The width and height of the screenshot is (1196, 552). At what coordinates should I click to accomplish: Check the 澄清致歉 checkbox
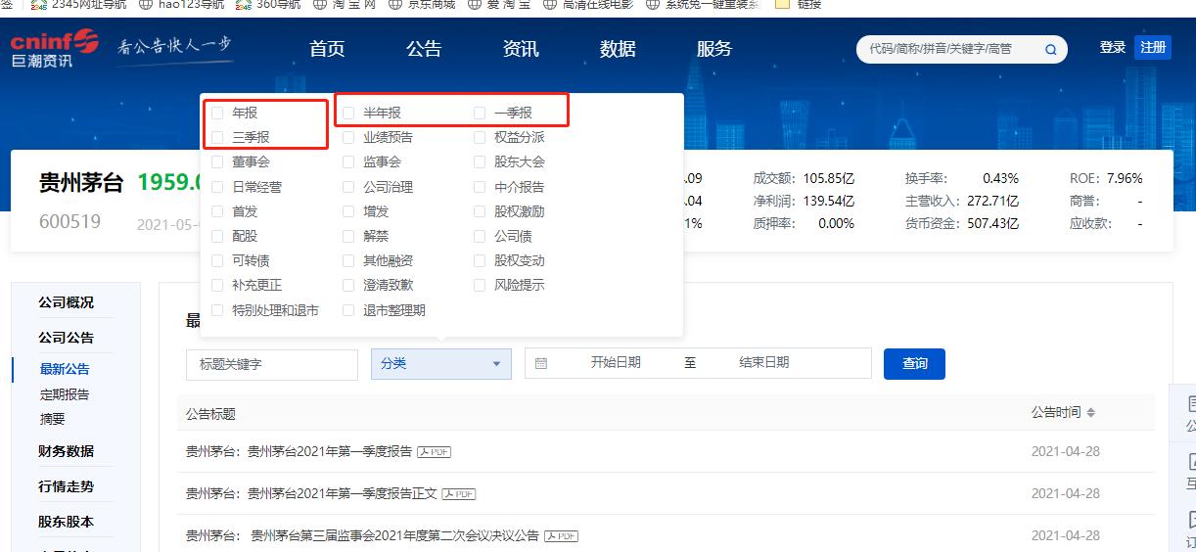(348, 286)
